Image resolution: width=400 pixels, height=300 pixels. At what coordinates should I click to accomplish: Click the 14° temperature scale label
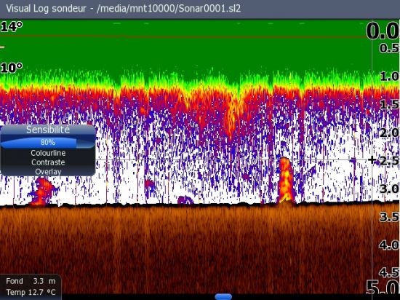[12, 27]
